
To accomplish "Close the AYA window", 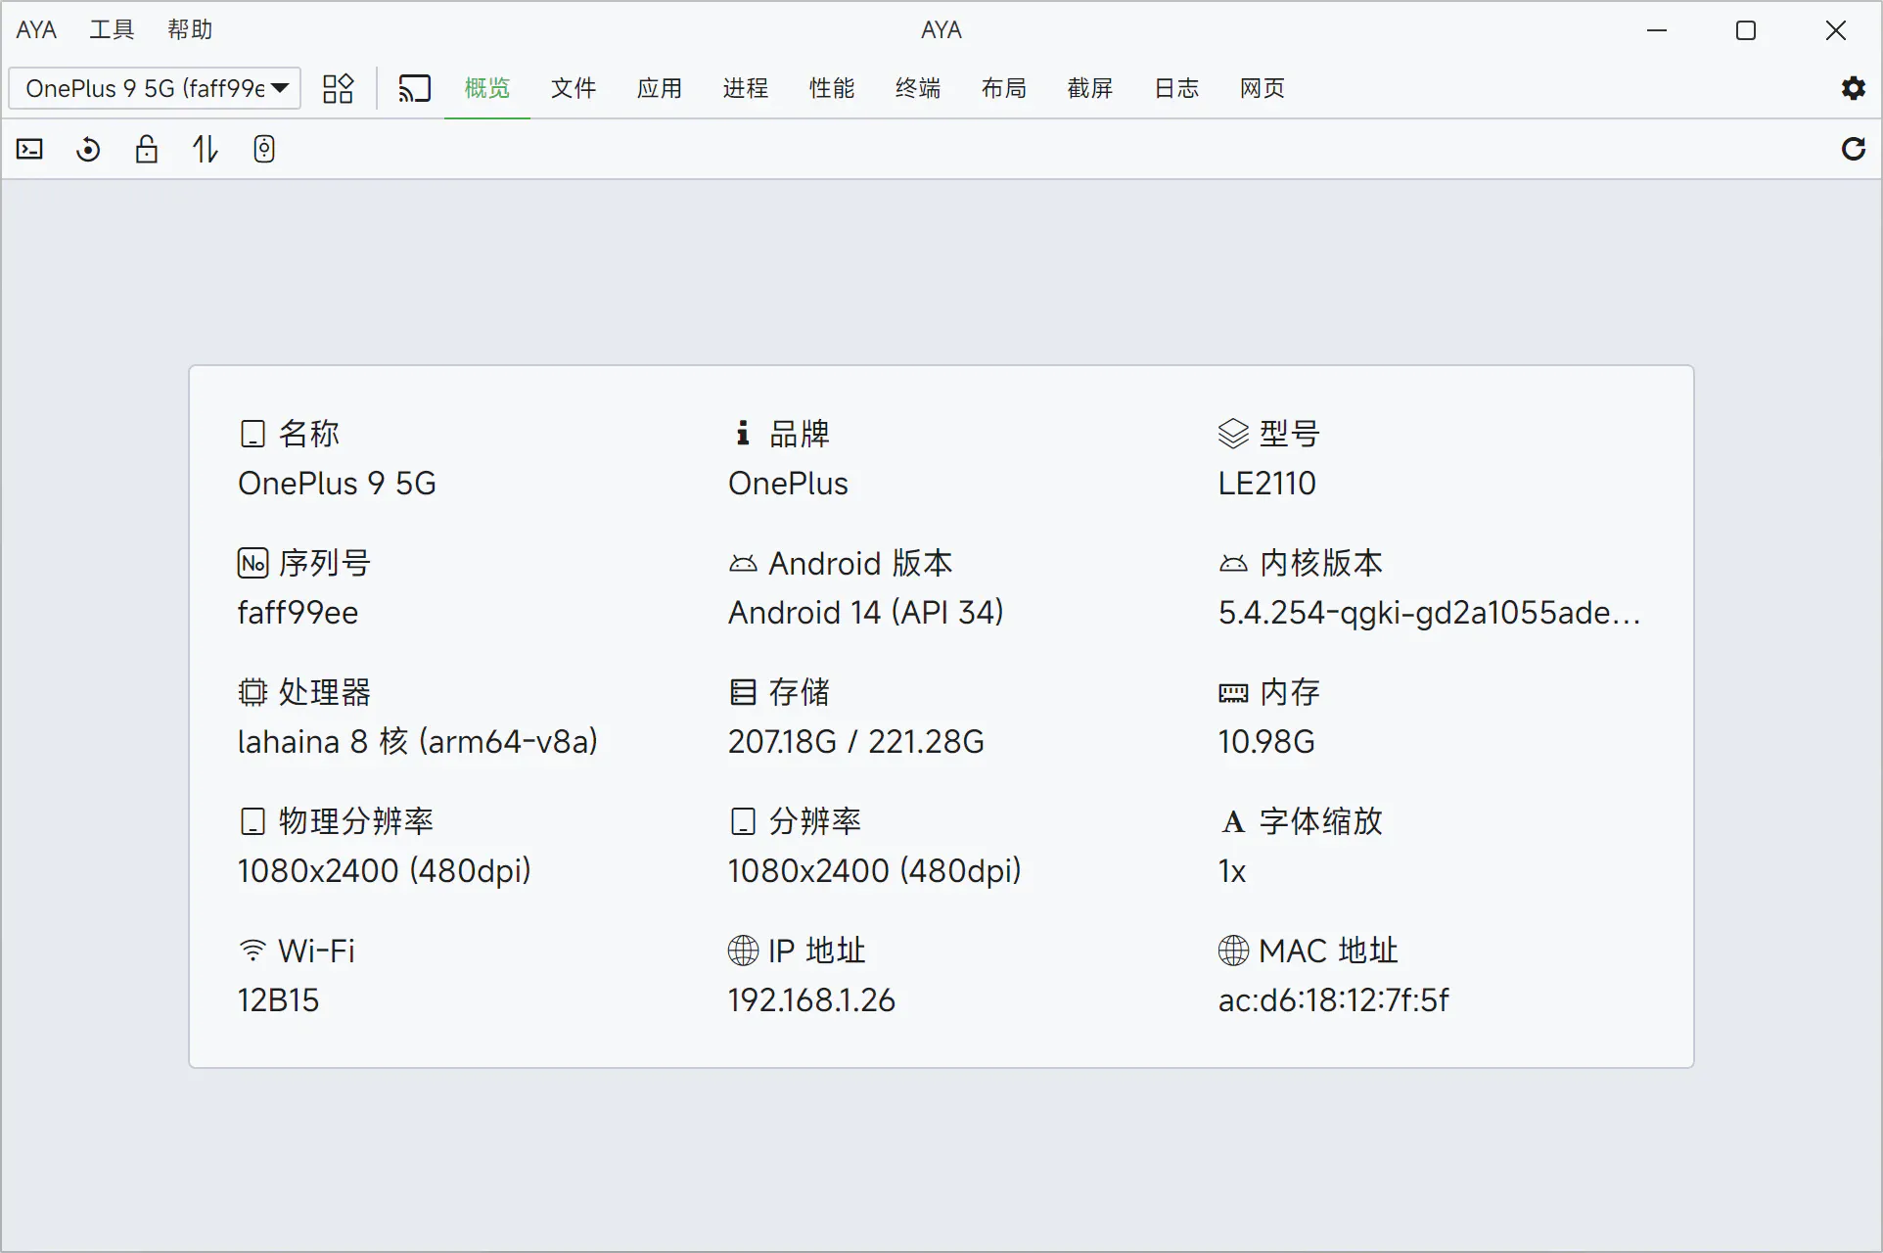I will [1836, 30].
